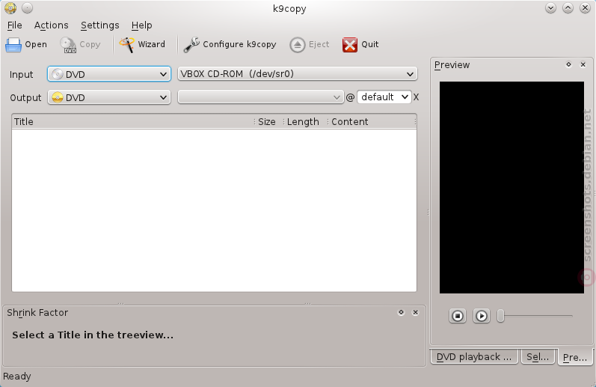Click the 'Select a Title in the treeview...' text

(93, 335)
